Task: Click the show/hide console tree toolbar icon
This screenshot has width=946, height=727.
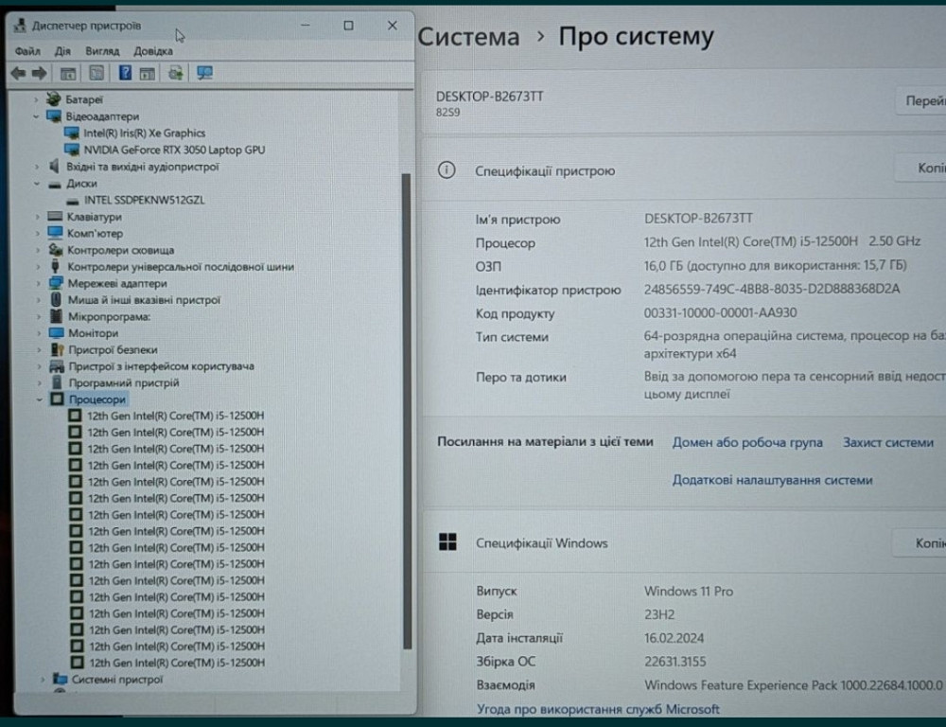Action: (x=68, y=74)
